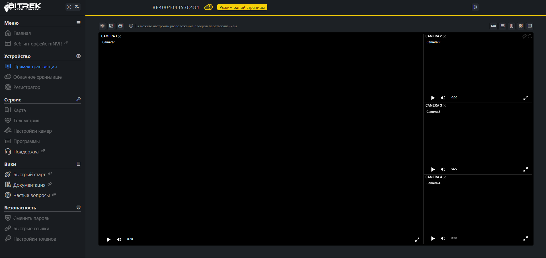Close the CAMERA 4 player tab
Screen dimensions: 546x258
pos(445,177)
